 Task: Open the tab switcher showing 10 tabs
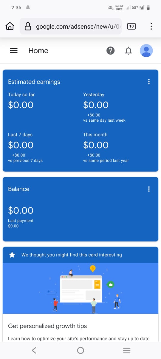[131, 27]
